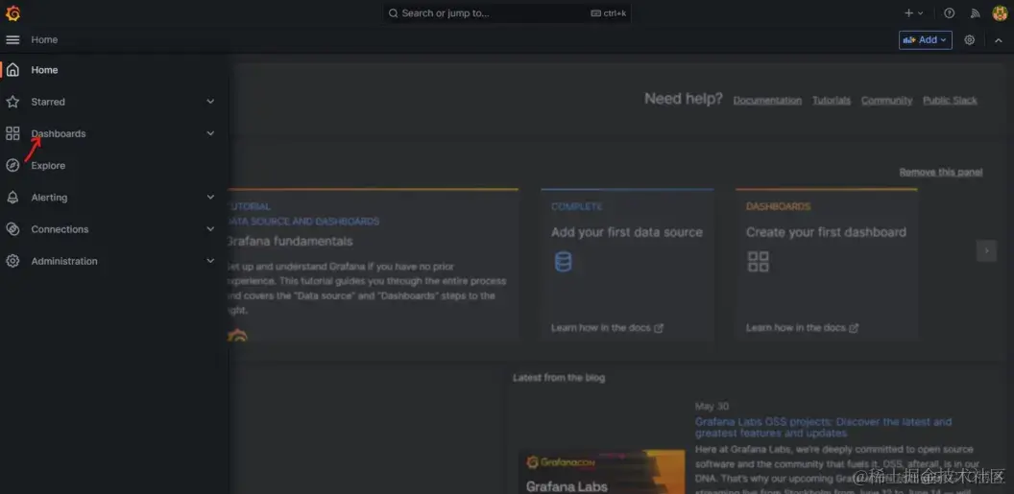The width and height of the screenshot is (1014, 494).
Task: Open Administration from the sidebar menu
Action: coord(64,262)
